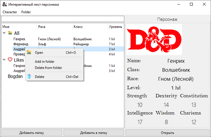Click the All folder icon

tap(10, 33)
